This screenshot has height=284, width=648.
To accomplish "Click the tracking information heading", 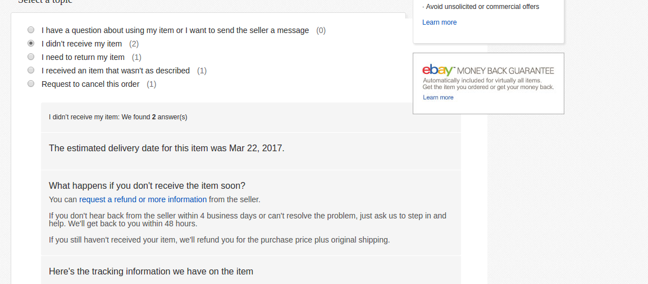I will (x=151, y=272).
